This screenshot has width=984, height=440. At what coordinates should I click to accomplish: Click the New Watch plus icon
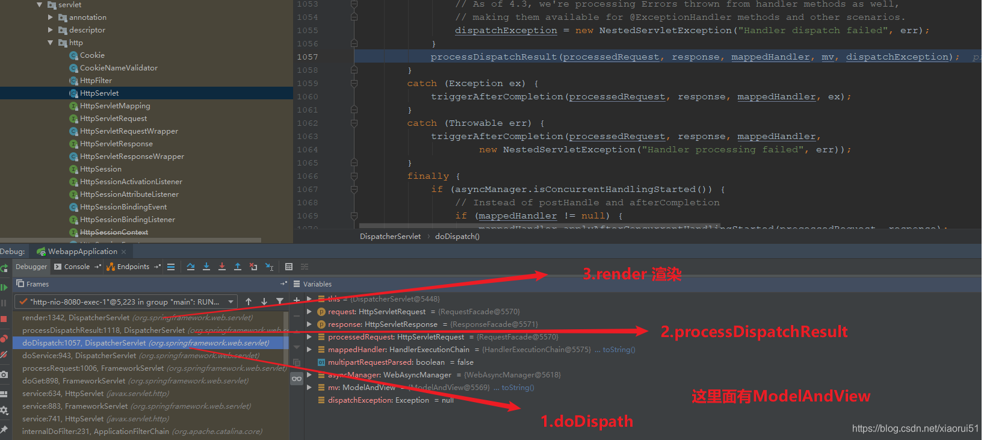(x=297, y=300)
